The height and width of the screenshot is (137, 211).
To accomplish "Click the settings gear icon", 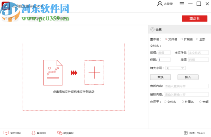I will (152, 29).
